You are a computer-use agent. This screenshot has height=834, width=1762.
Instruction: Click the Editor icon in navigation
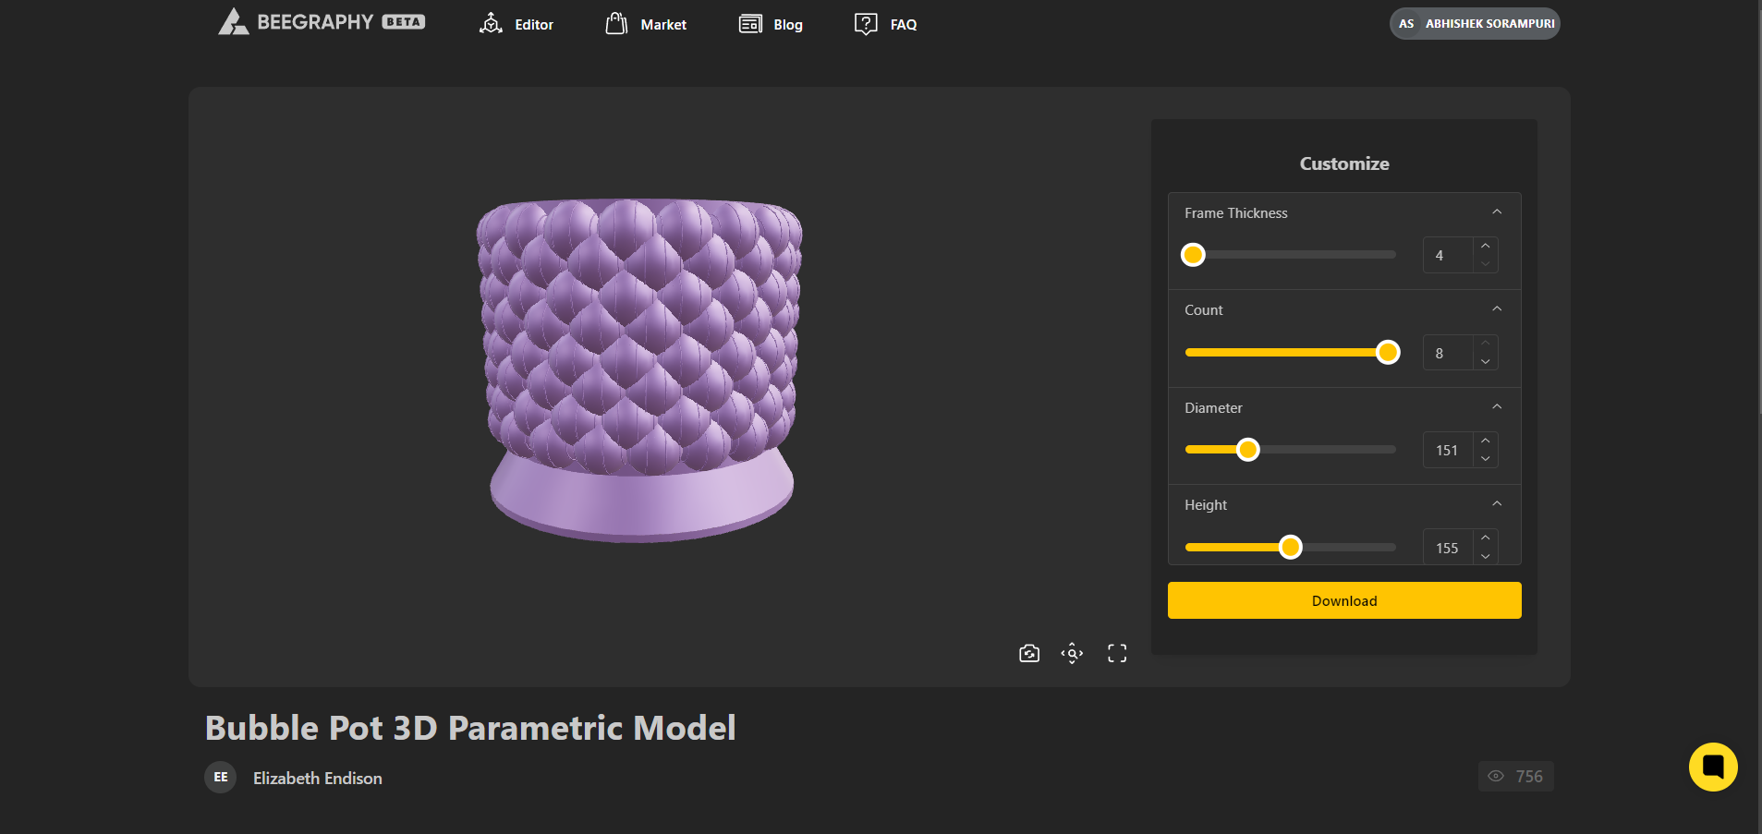click(491, 24)
